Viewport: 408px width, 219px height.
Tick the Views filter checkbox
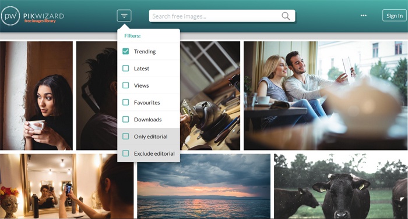pos(126,85)
